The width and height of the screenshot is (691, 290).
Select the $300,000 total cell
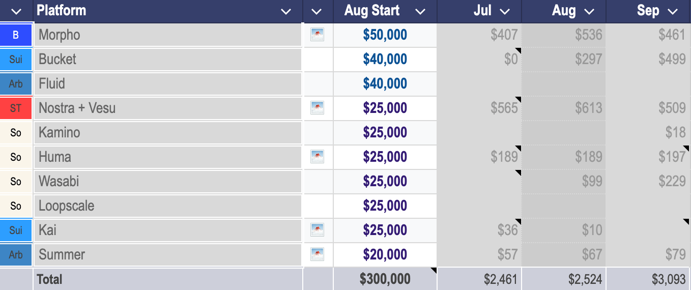coord(385,279)
